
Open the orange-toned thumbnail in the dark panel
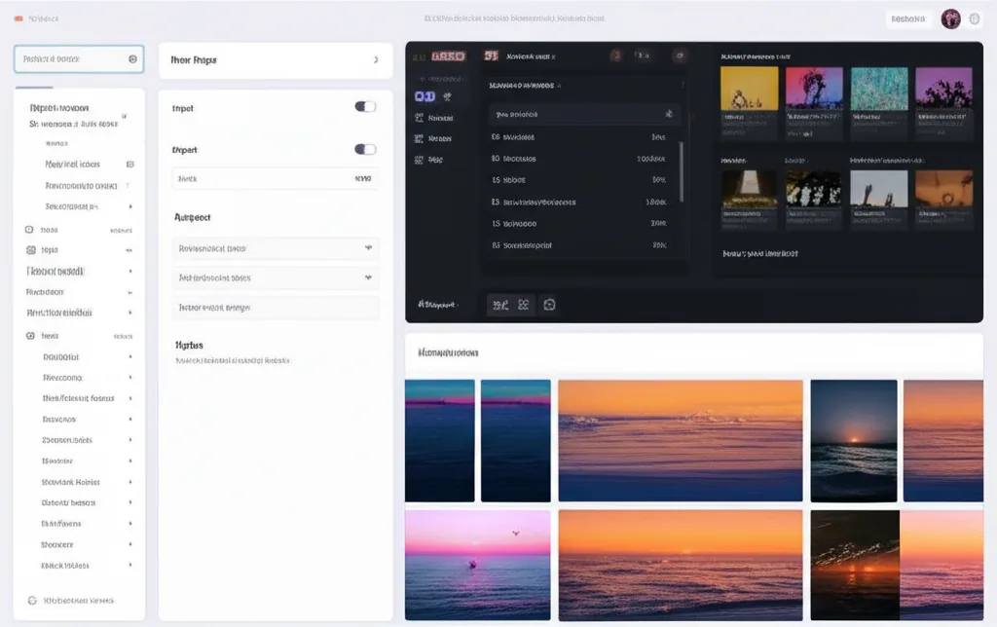coord(943,188)
